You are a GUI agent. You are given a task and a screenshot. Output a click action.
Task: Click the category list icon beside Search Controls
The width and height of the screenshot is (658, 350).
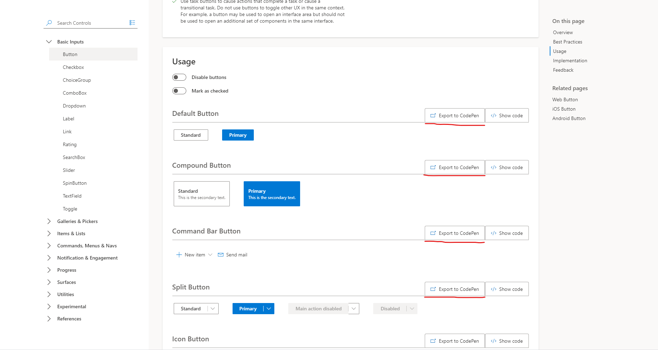[132, 22]
